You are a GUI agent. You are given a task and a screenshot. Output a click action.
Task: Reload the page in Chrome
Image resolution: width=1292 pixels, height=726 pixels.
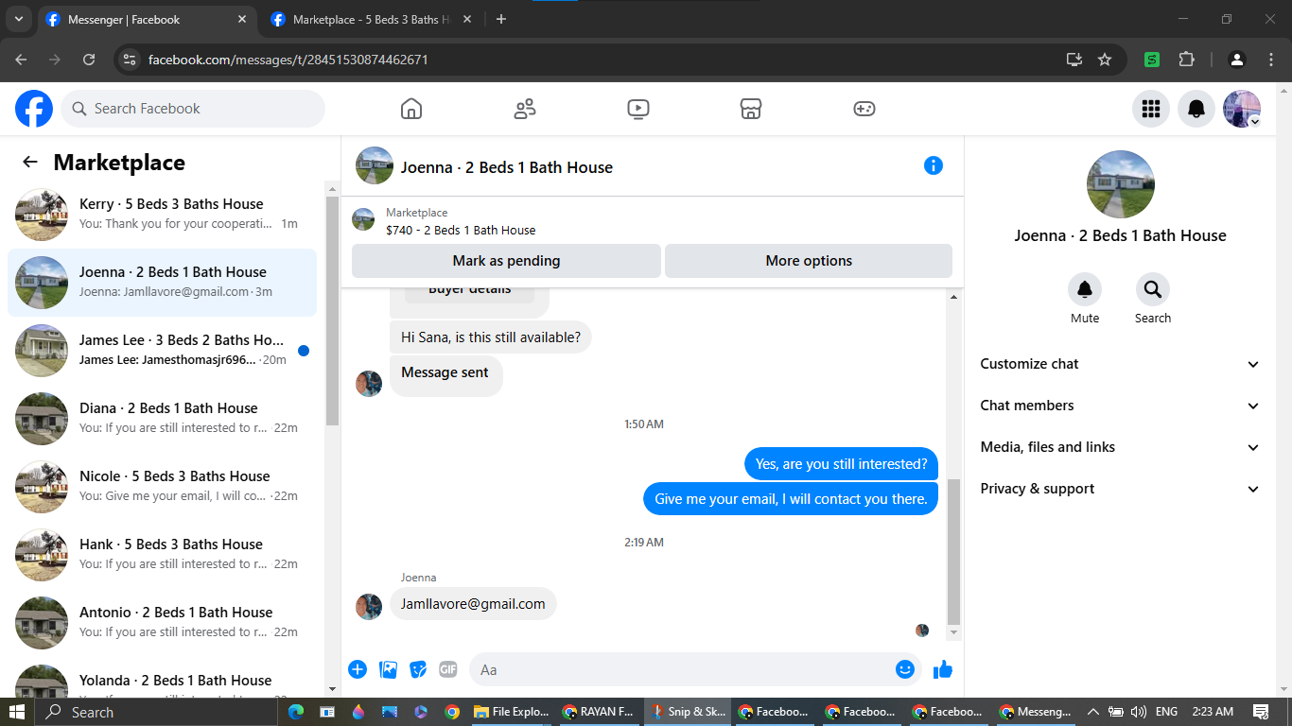pyautogui.click(x=89, y=60)
